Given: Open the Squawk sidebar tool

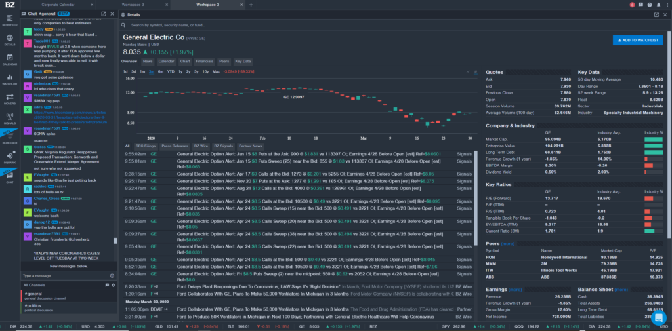Looking at the screenshot, I should [9, 157].
